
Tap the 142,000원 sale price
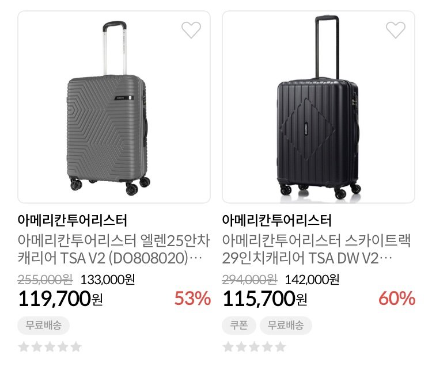(312, 280)
